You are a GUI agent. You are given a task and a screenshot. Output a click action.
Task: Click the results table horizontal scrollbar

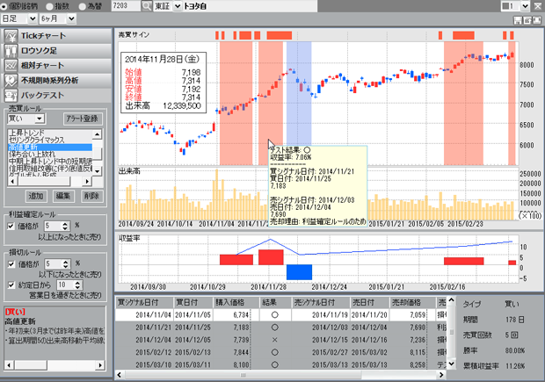click(x=280, y=375)
